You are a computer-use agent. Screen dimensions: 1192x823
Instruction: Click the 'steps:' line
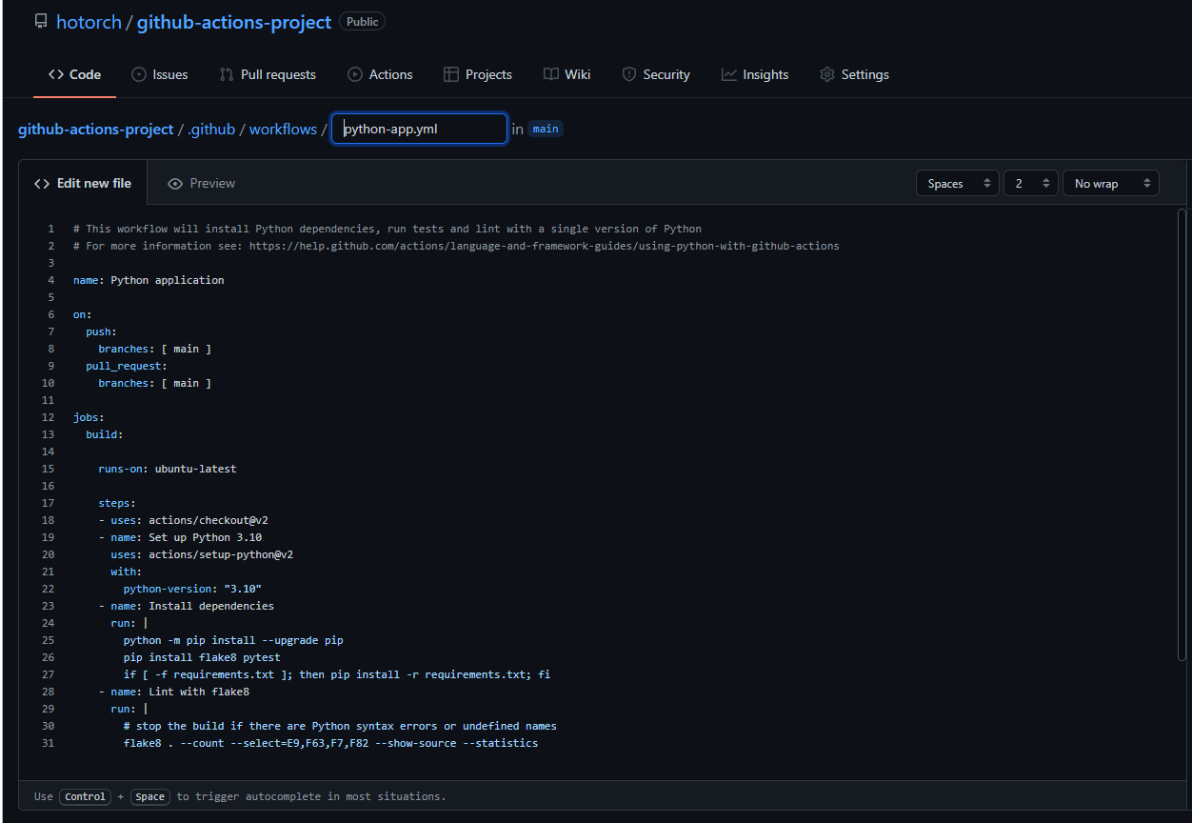(117, 503)
